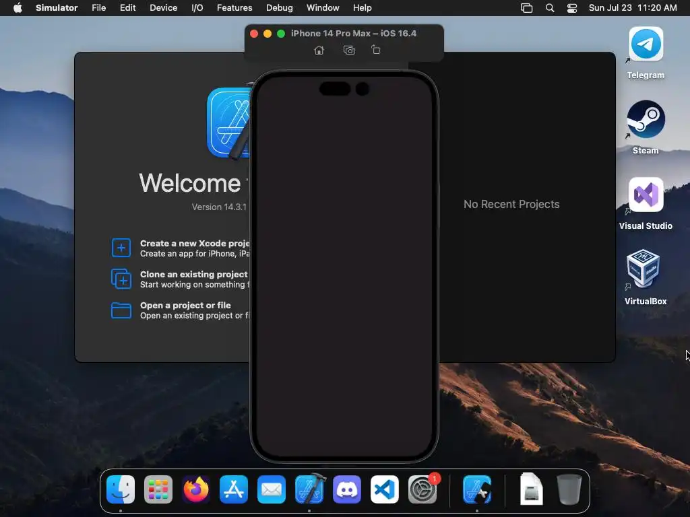The image size is (690, 517).
Task: Click Clone an existing project icon
Action: [121, 279]
